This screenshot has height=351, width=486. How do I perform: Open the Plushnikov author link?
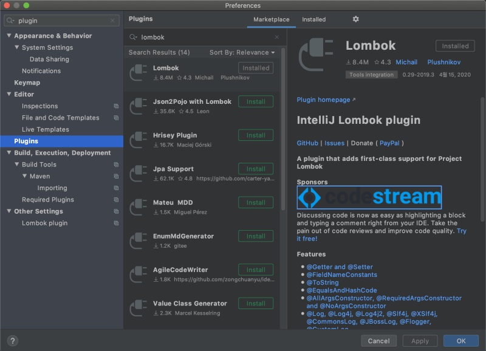click(444, 63)
